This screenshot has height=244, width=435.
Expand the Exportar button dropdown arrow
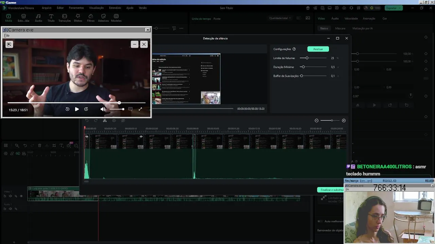pyautogui.click(x=399, y=8)
